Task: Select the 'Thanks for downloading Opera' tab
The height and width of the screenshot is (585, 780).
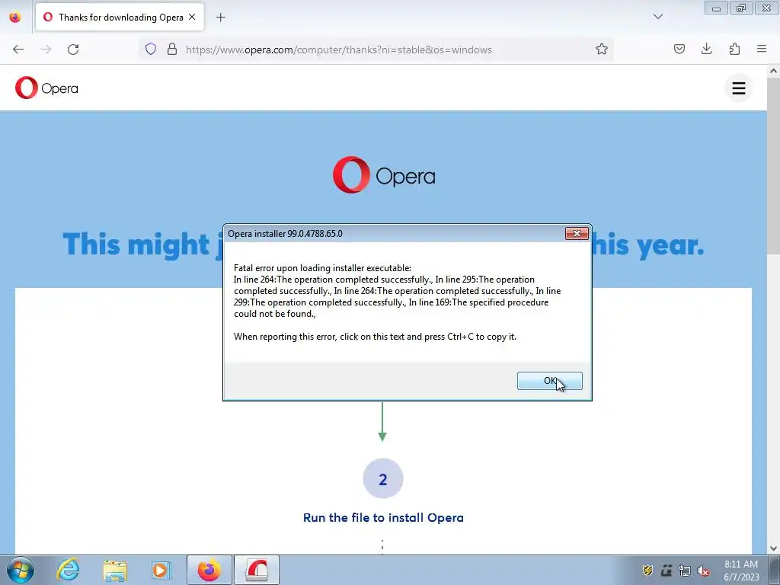Action: (120, 17)
